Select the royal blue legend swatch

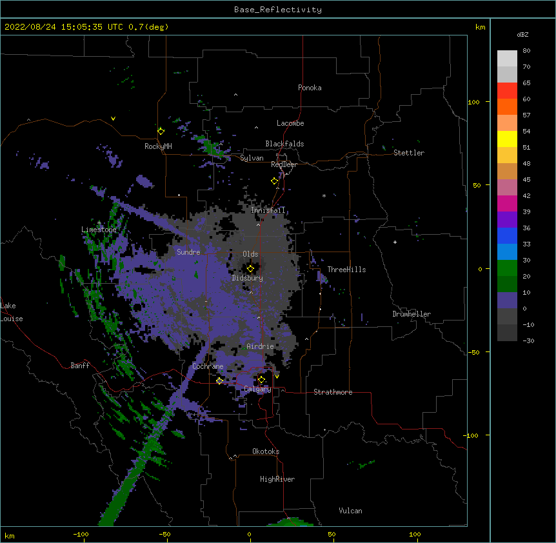507,235
